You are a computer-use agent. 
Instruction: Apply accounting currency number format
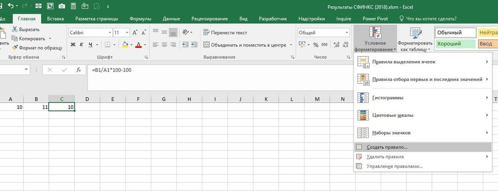[302, 45]
